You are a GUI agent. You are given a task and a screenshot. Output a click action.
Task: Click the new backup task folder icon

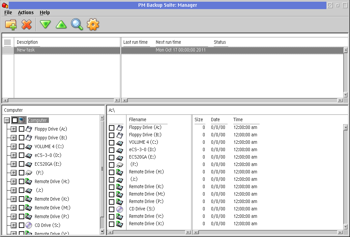click(11, 25)
